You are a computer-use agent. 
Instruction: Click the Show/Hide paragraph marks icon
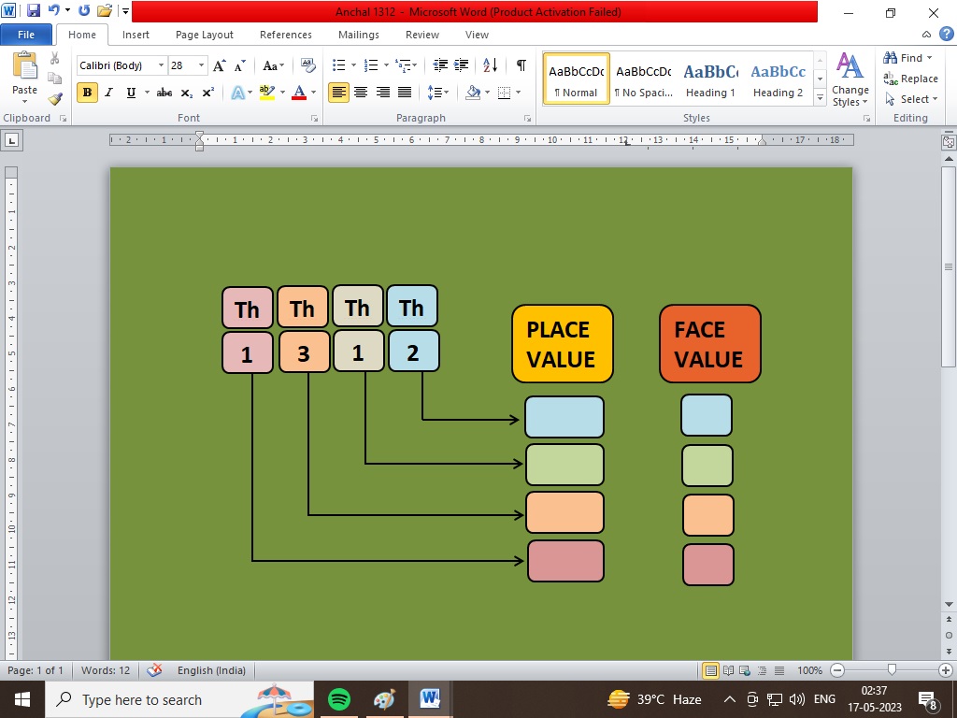[x=521, y=65]
